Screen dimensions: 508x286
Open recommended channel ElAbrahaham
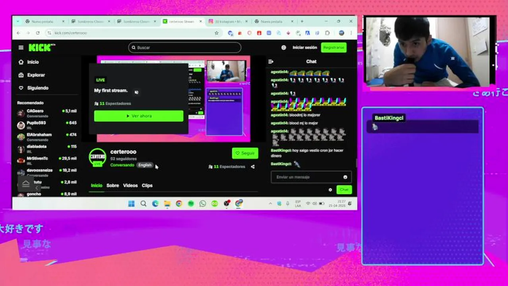tap(47, 137)
